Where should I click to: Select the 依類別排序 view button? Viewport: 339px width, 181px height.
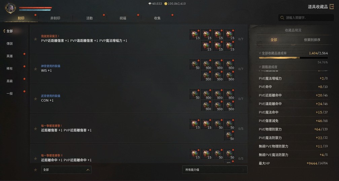(312, 40)
